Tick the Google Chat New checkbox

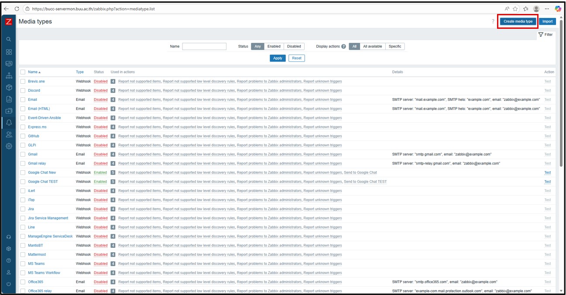pyautogui.click(x=23, y=172)
